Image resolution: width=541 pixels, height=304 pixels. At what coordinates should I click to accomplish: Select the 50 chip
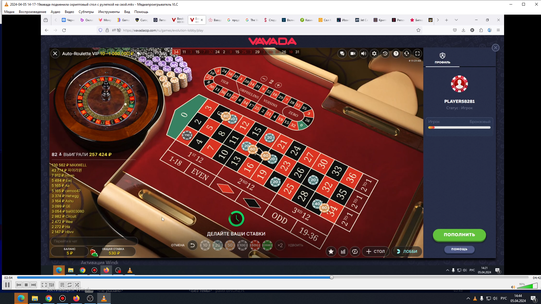pyautogui.click(x=230, y=245)
